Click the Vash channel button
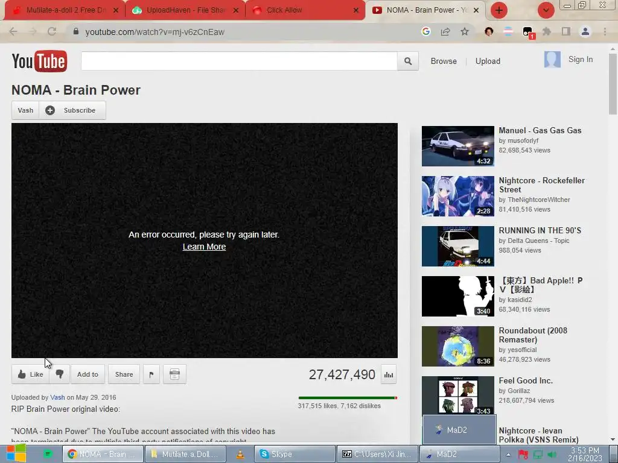The width and height of the screenshot is (618, 463). coord(25,111)
